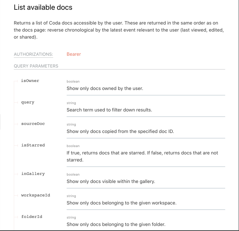Select the sourceDoc parameter name
The height and width of the screenshot is (231, 239).
click(33, 124)
